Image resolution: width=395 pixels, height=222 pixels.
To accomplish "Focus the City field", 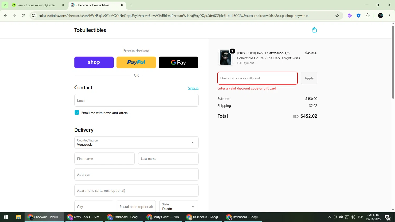I will coord(93,206).
